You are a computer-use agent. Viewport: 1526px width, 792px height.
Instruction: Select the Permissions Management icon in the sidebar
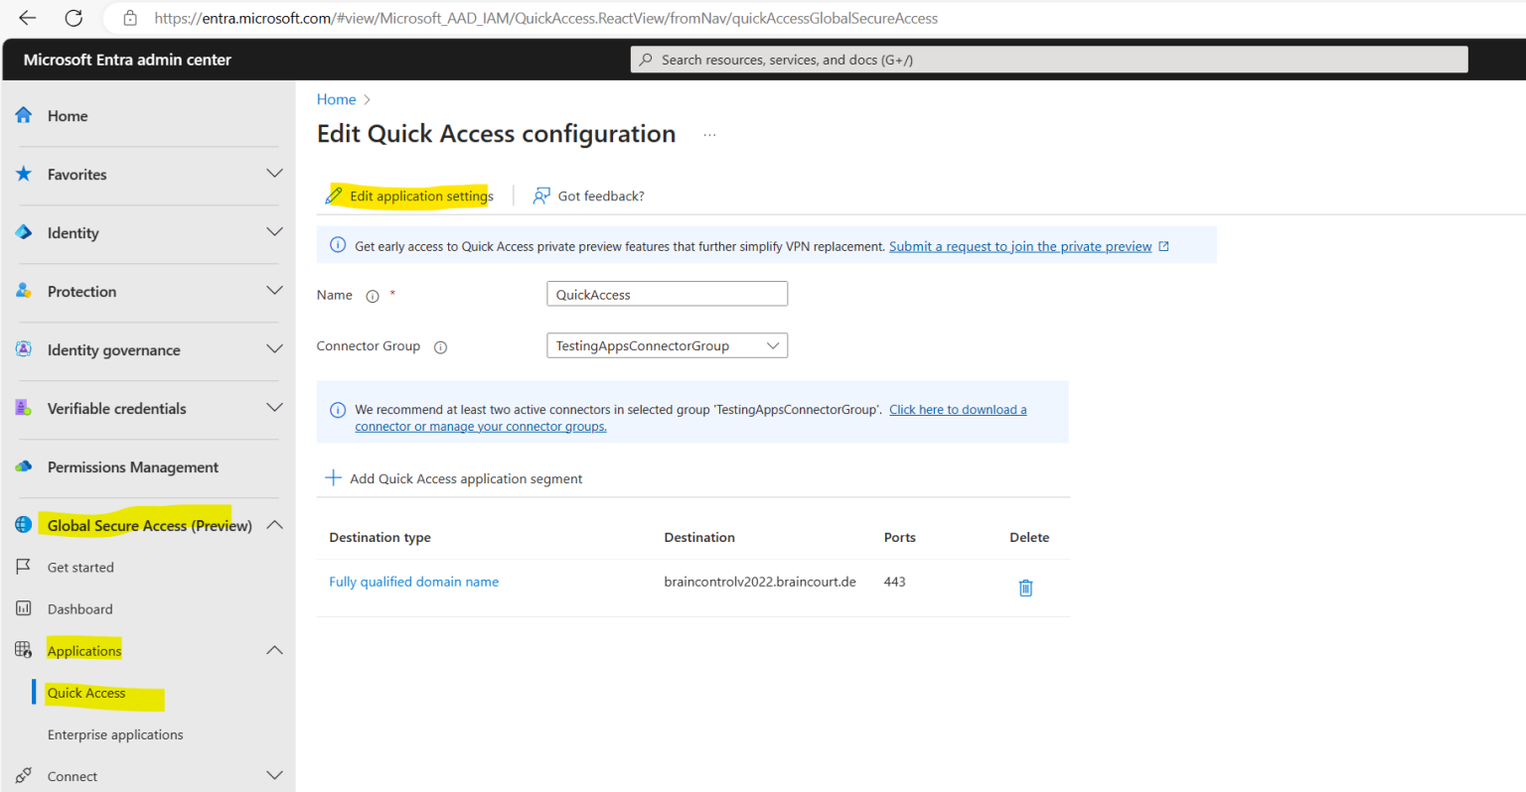click(x=23, y=466)
